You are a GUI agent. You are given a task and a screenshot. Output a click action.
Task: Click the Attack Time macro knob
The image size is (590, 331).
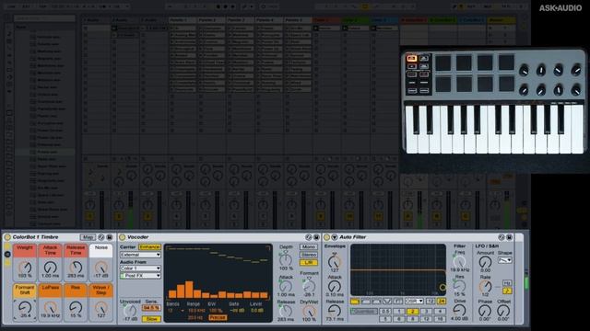[x=50, y=268]
